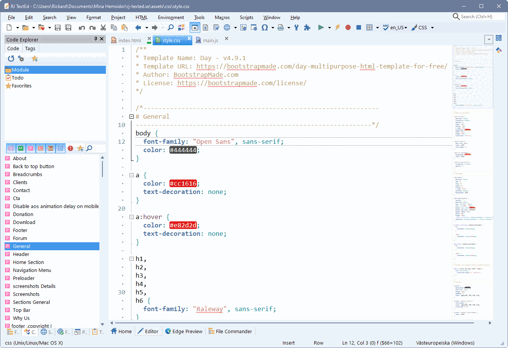The height and width of the screenshot is (348, 508).
Task: Click the magnifier Find icon in toolbar
Action: (171, 27)
